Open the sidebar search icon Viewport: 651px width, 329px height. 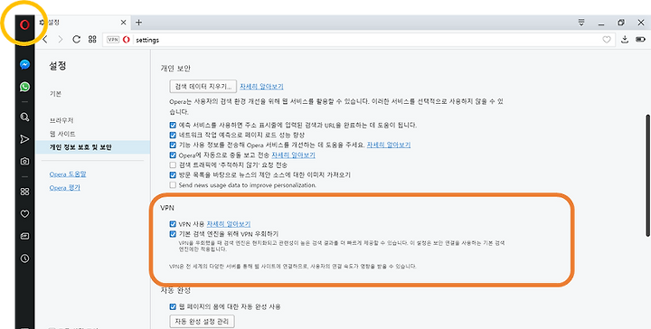coord(25,117)
